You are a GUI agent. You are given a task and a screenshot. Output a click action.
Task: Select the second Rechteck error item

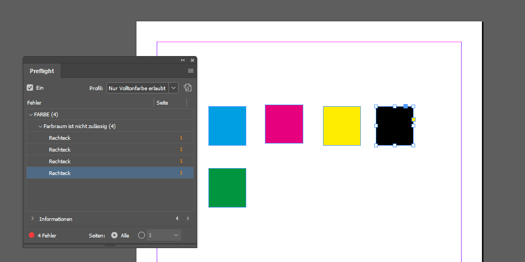pos(60,150)
